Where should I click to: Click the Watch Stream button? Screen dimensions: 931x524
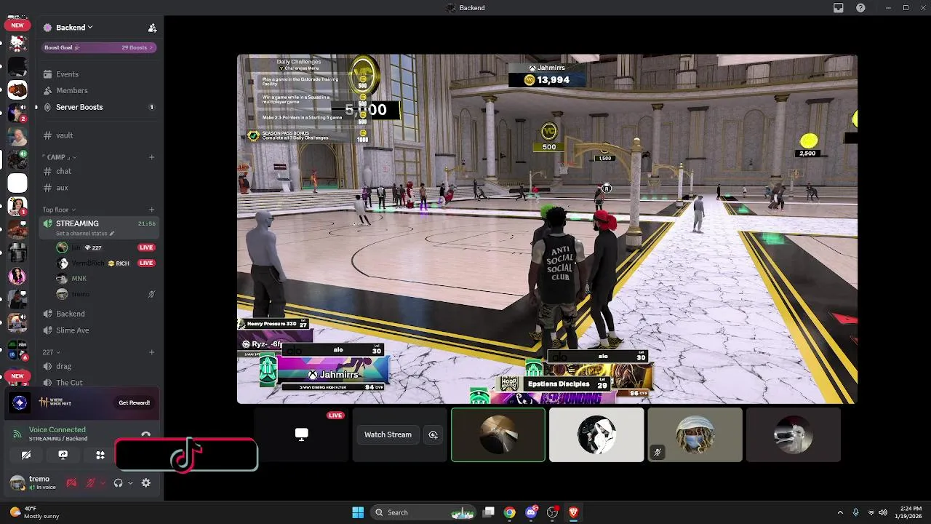pos(388,434)
